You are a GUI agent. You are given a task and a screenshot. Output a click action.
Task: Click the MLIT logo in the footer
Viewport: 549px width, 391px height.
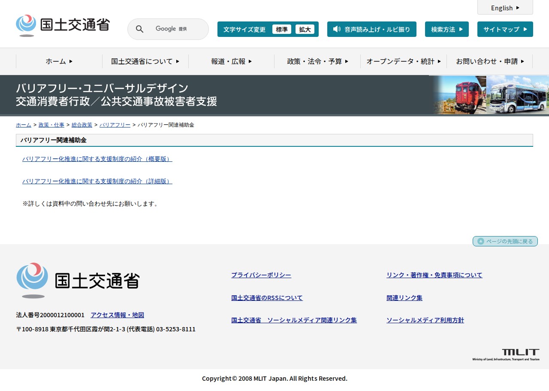point(78,281)
